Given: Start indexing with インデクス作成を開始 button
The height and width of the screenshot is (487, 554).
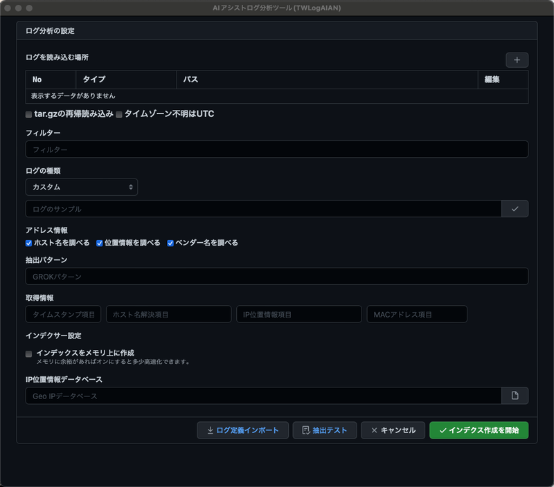Looking at the screenshot, I should pos(479,430).
